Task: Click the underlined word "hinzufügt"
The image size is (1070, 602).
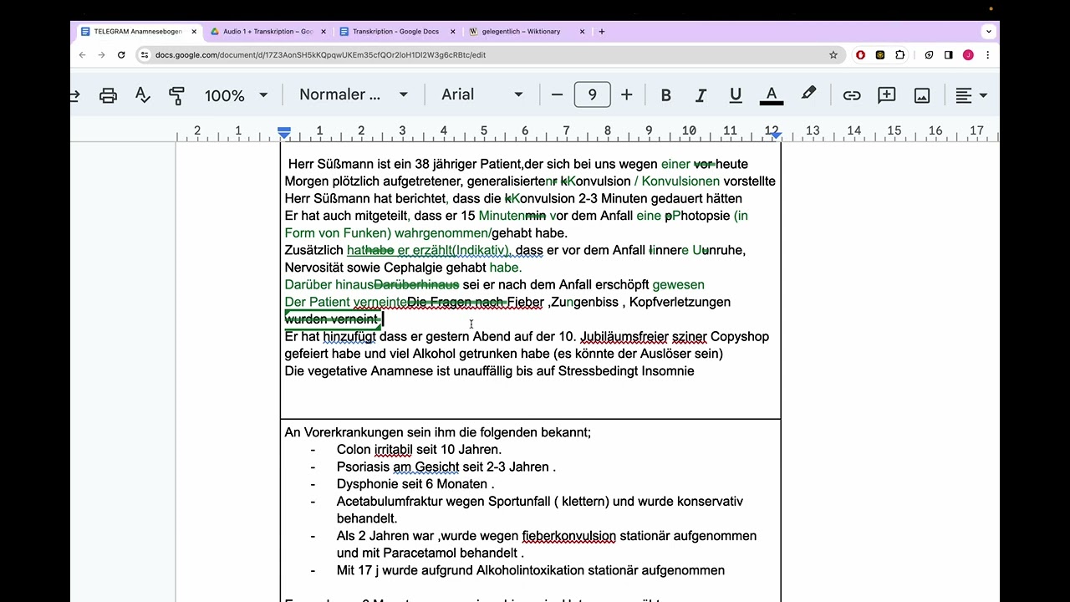Action: pyautogui.click(x=349, y=337)
